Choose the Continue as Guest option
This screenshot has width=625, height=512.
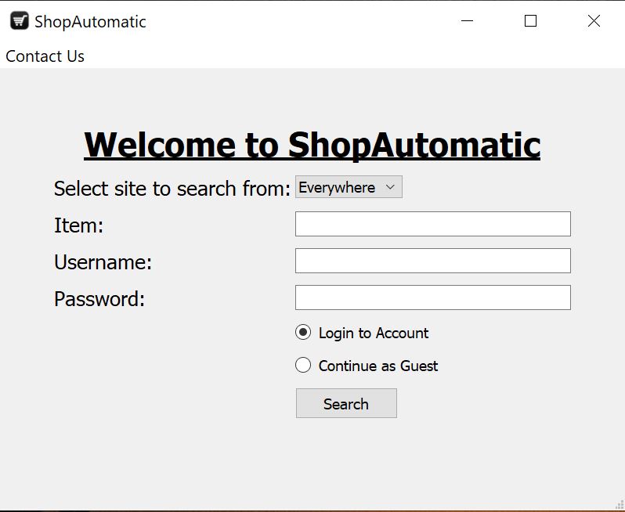[303, 366]
